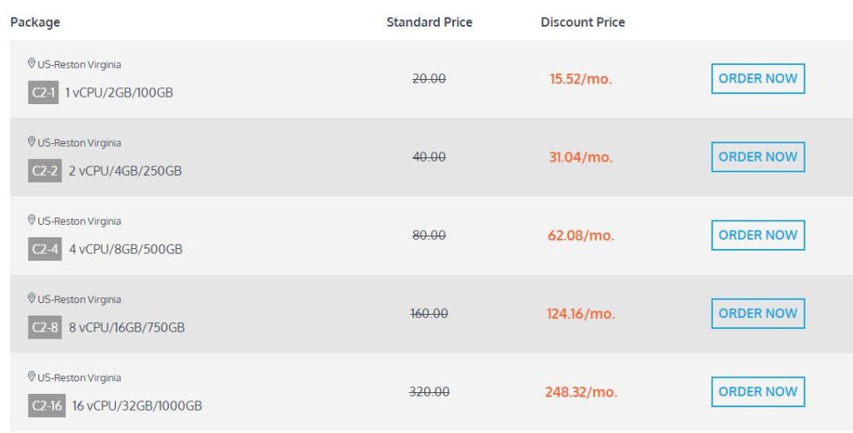Click the Standard Price column header
The width and height of the screenshot is (853, 433).
(429, 22)
